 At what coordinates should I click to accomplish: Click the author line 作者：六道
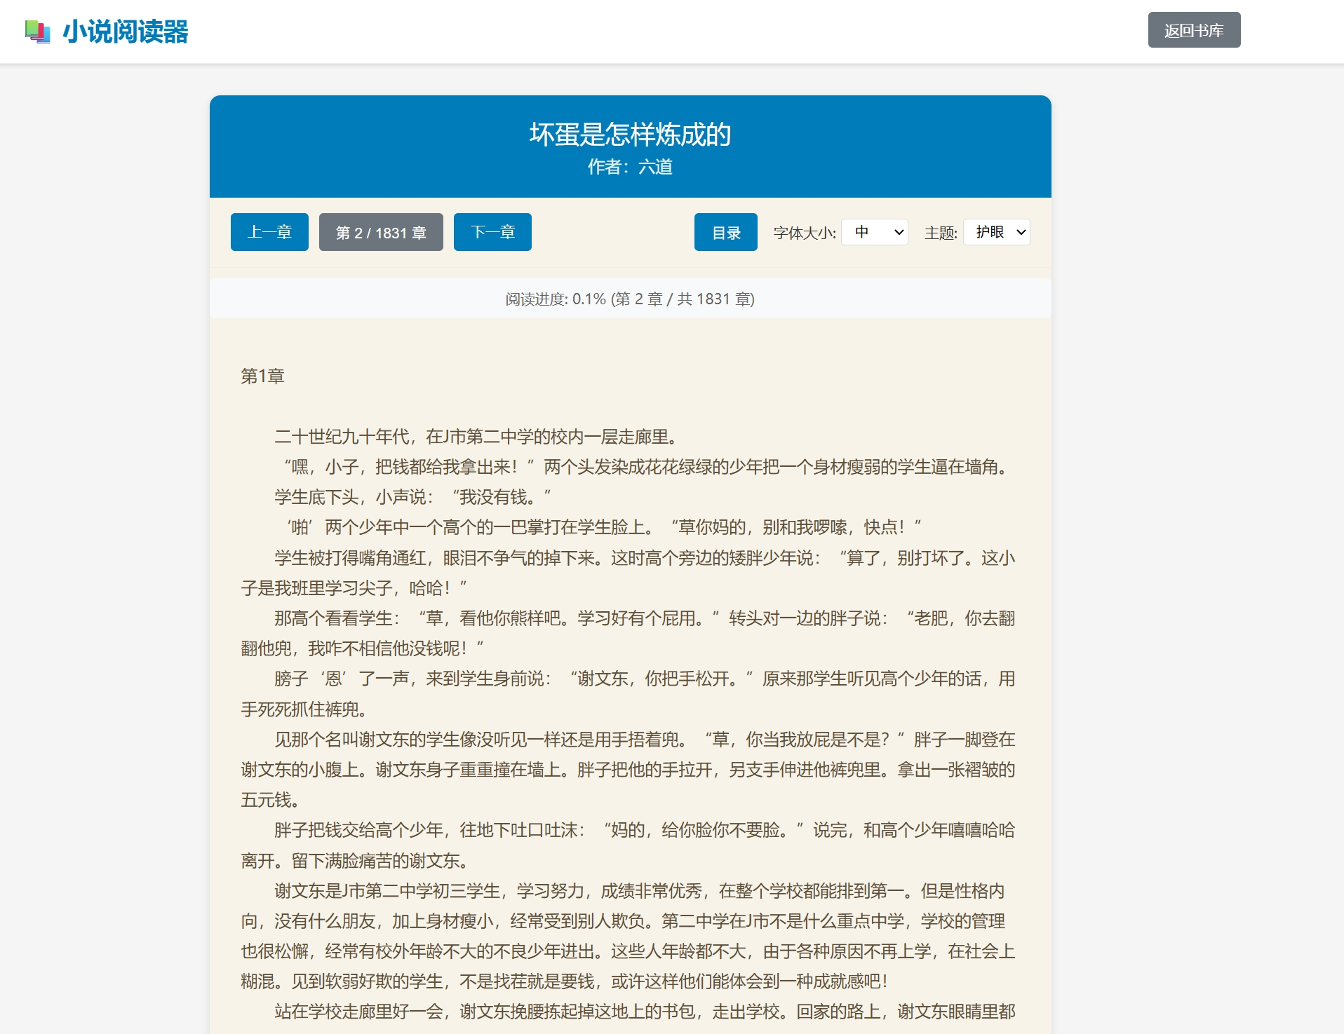tap(630, 167)
